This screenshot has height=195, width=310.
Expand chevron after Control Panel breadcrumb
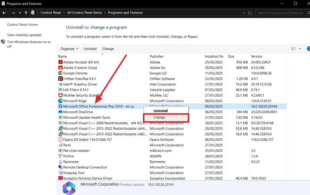64,13
